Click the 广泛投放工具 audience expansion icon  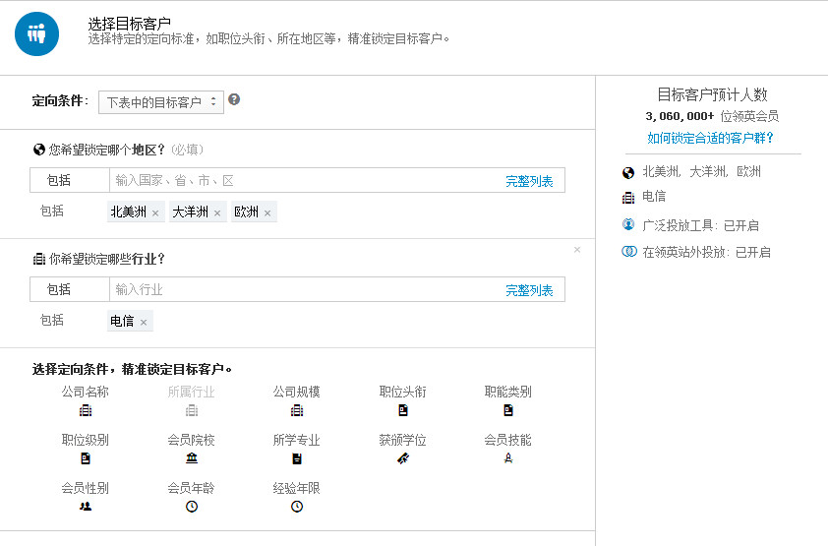click(628, 224)
